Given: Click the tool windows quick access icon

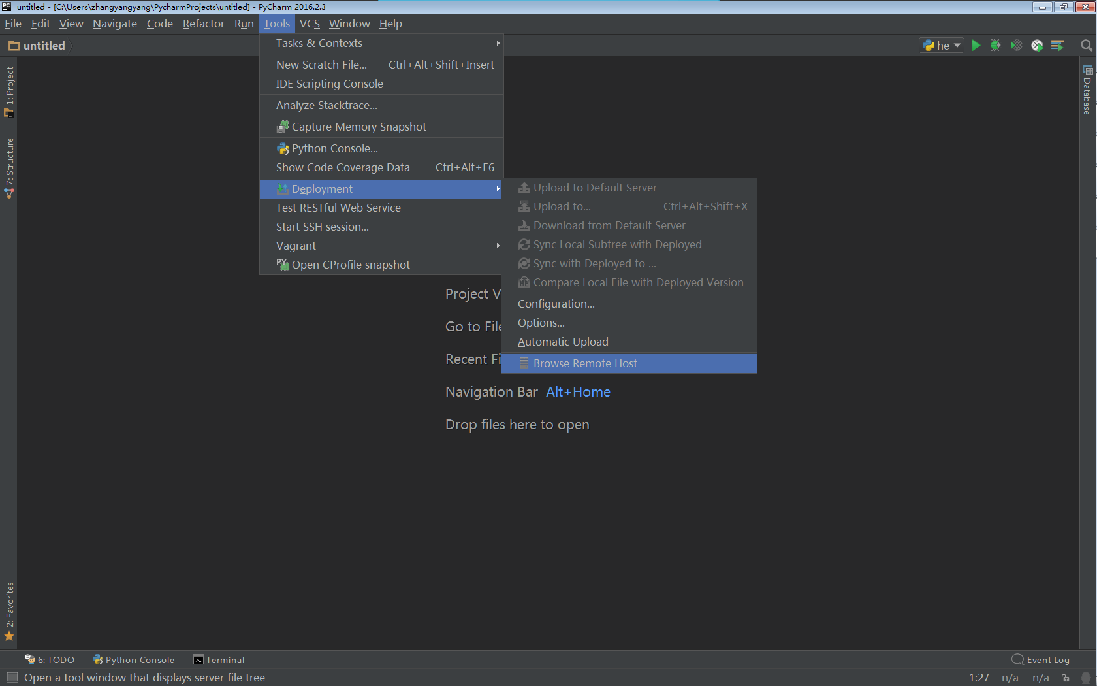Looking at the screenshot, I should [12, 678].
